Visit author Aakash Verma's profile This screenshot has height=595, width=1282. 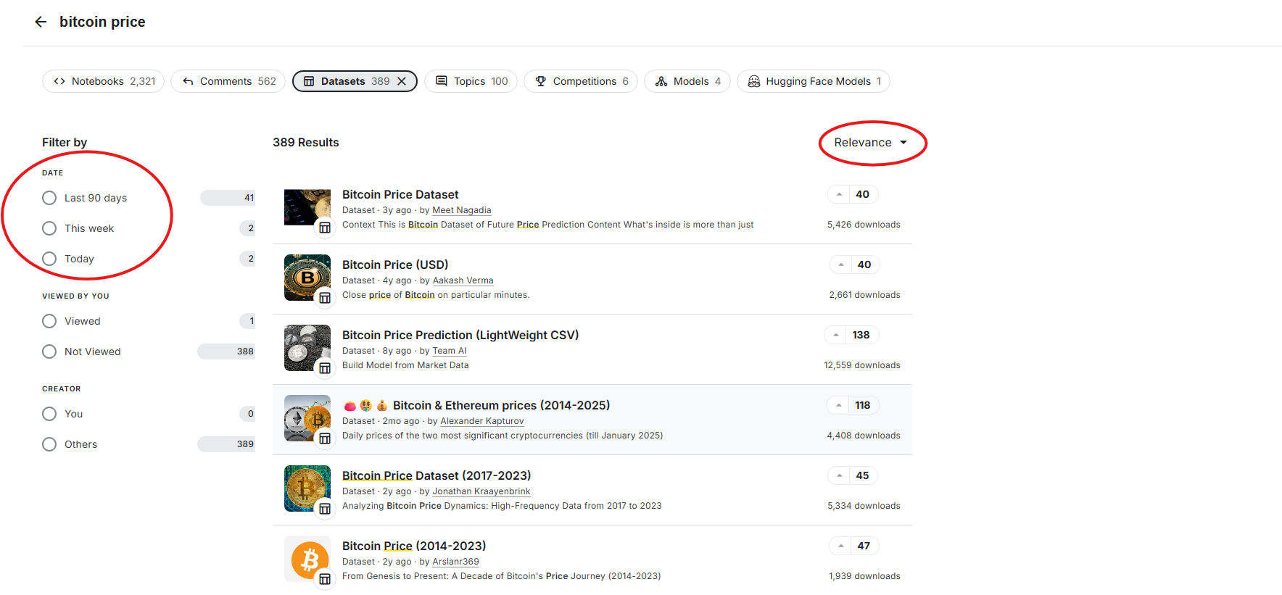point(463,280)
